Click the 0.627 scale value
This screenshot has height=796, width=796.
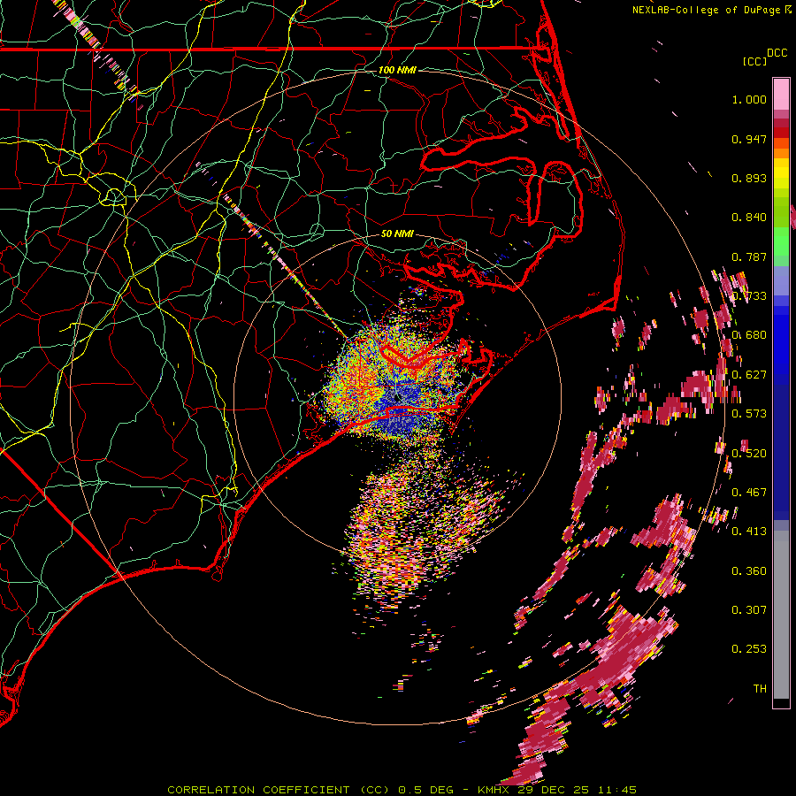point(749,375)
